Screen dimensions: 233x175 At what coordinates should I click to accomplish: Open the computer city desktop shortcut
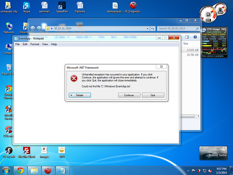8,7
